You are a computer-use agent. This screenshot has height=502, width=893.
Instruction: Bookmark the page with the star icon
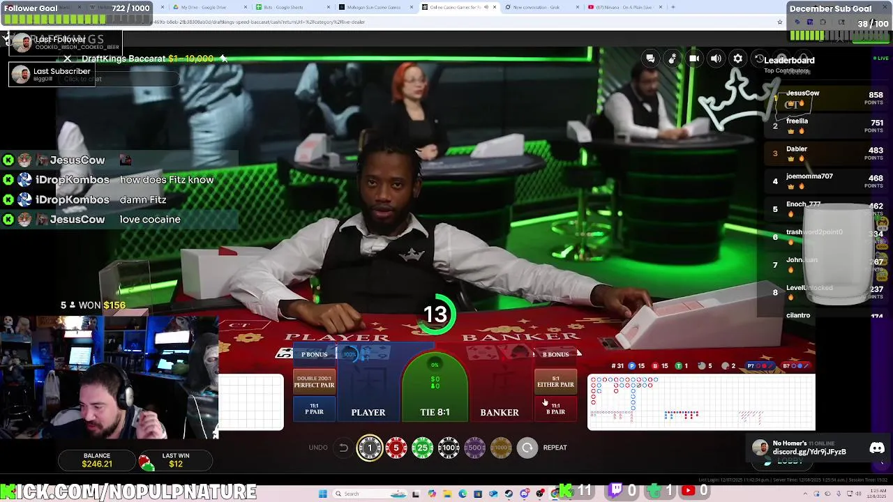[780, 22]
